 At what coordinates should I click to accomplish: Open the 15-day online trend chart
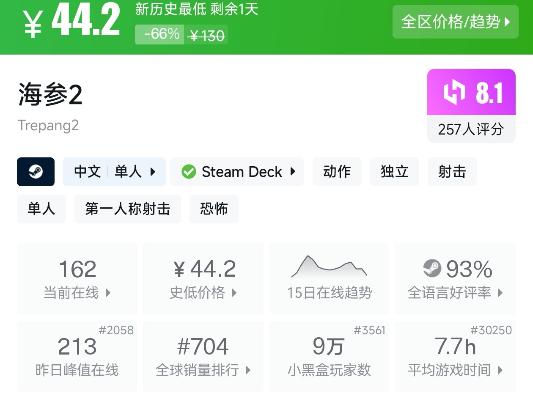tap(329, 278)
